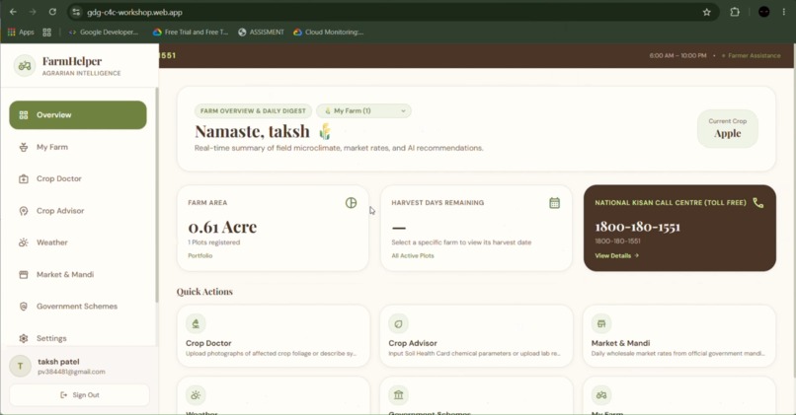
Task: Open the Chrome three-dot menu
Action: tap(784, 12)
